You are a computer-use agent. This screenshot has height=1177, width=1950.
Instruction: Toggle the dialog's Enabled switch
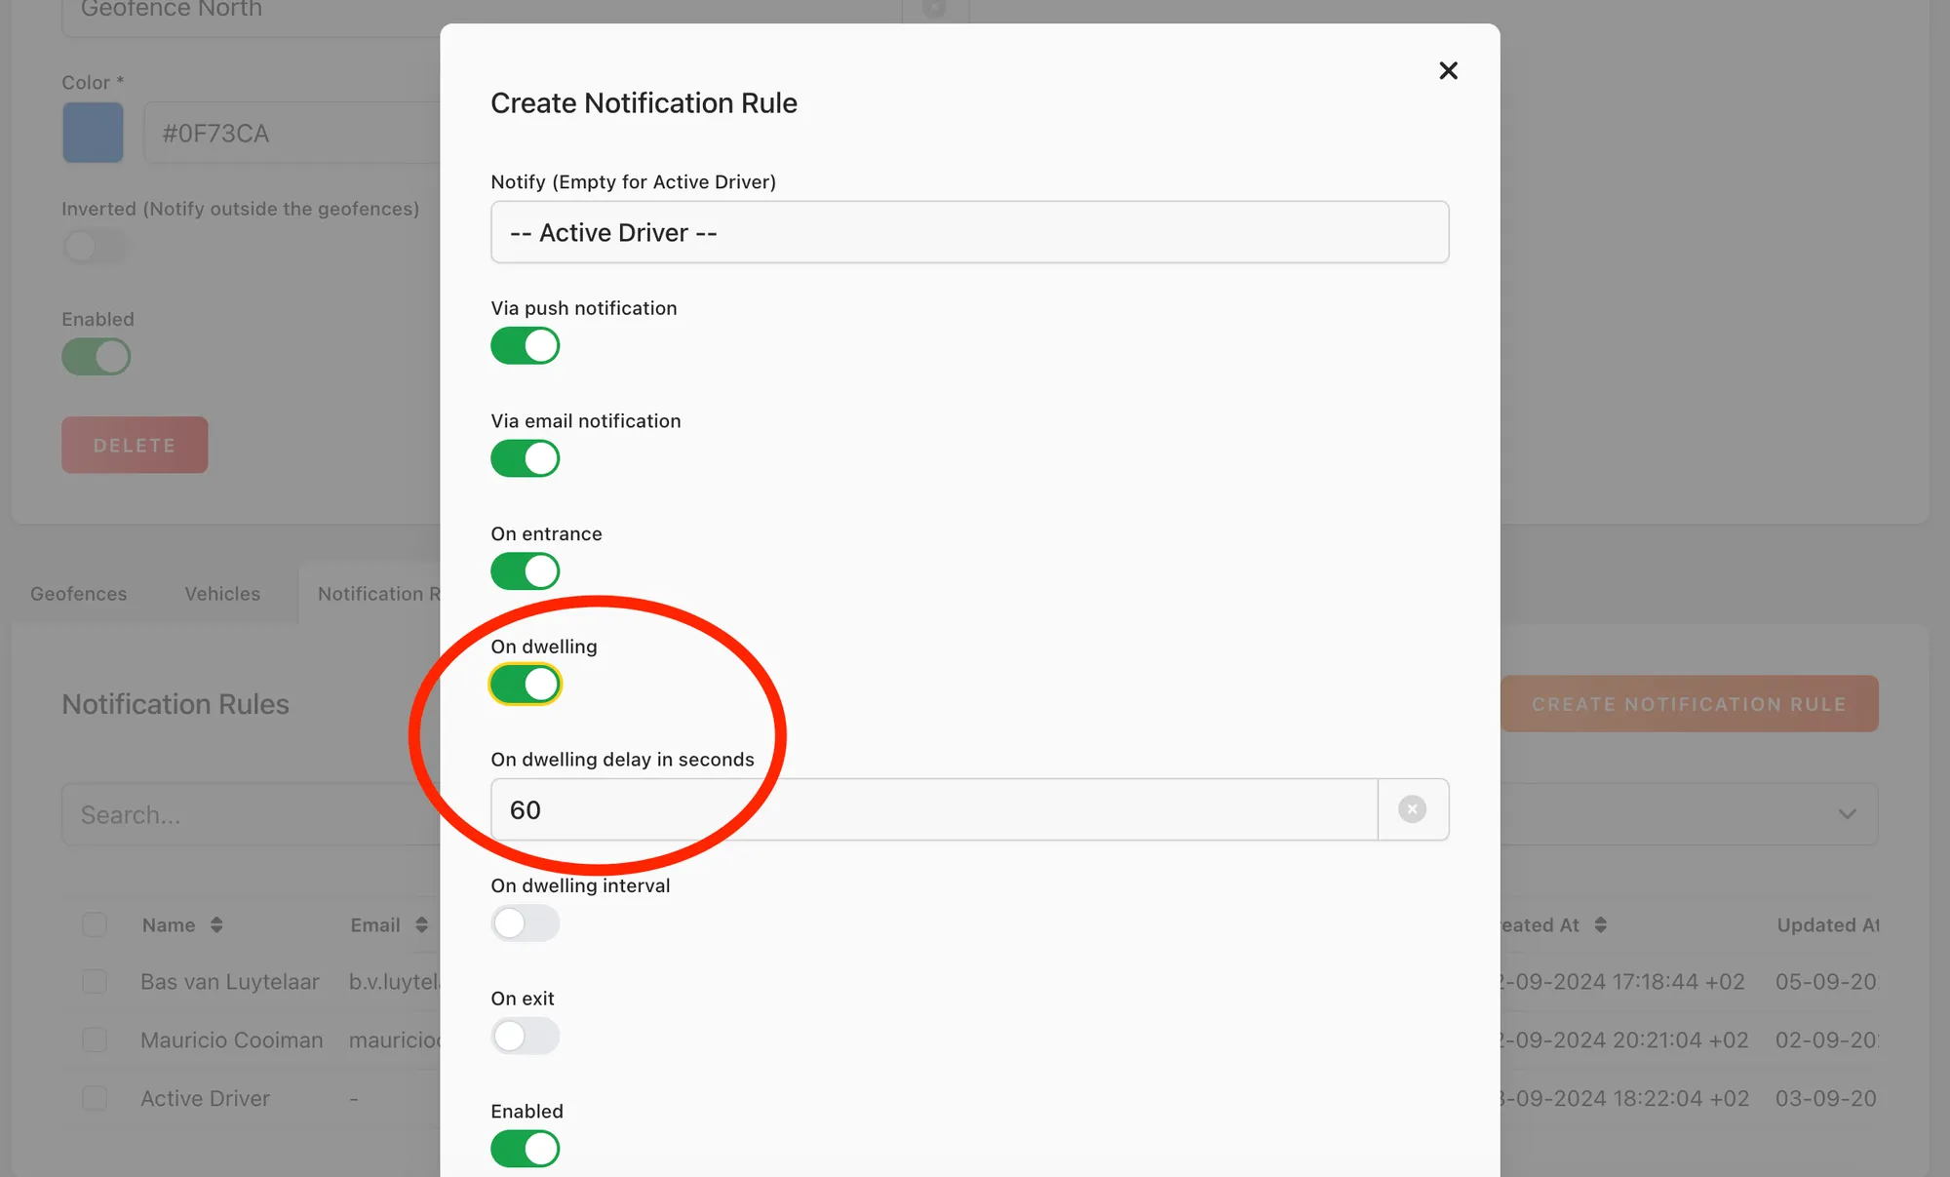click(x=525, y=1149)
